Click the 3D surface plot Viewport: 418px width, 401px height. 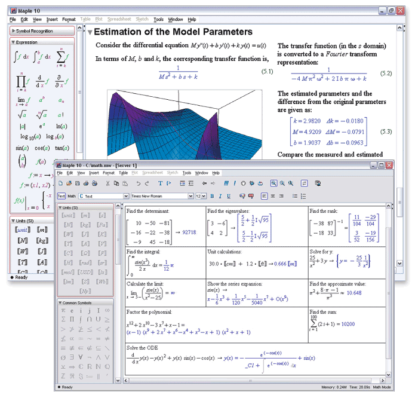[185, 124]
